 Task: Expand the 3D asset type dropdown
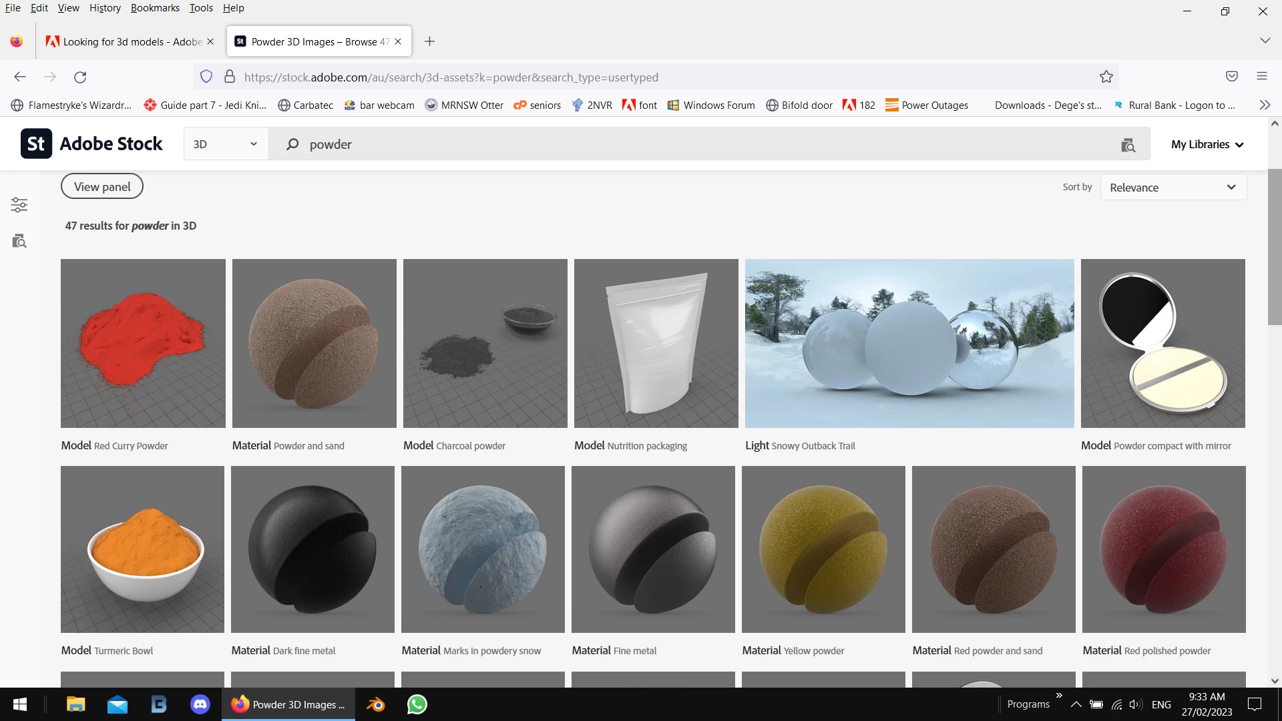tap(225, 144)
